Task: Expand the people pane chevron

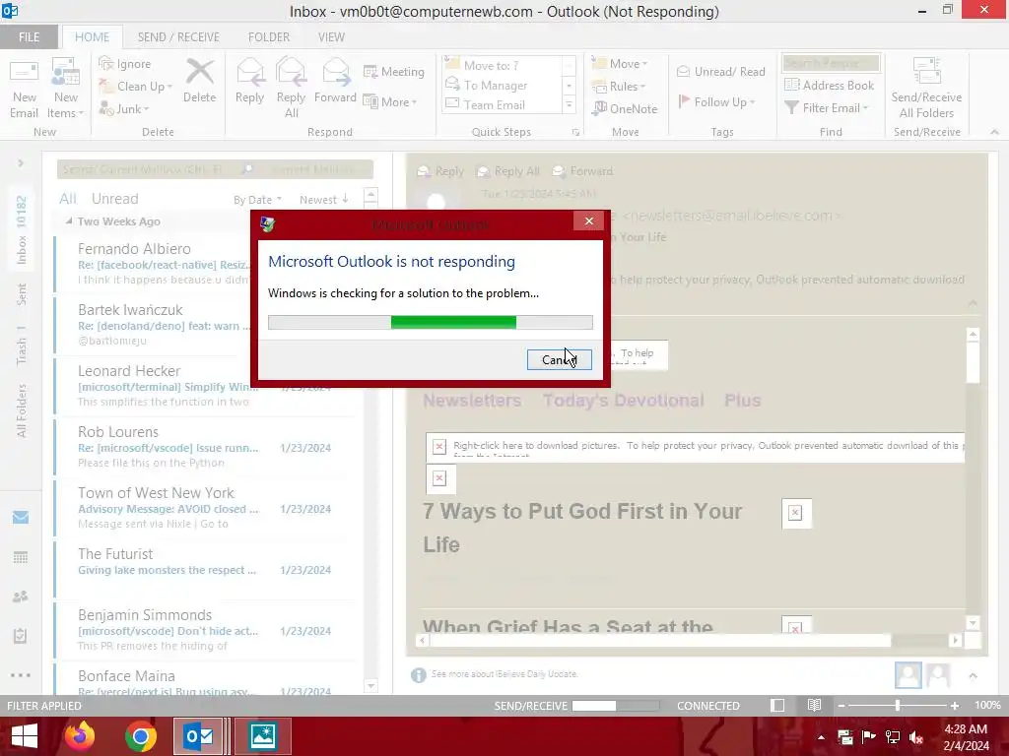Action: (x=973, y=675)
